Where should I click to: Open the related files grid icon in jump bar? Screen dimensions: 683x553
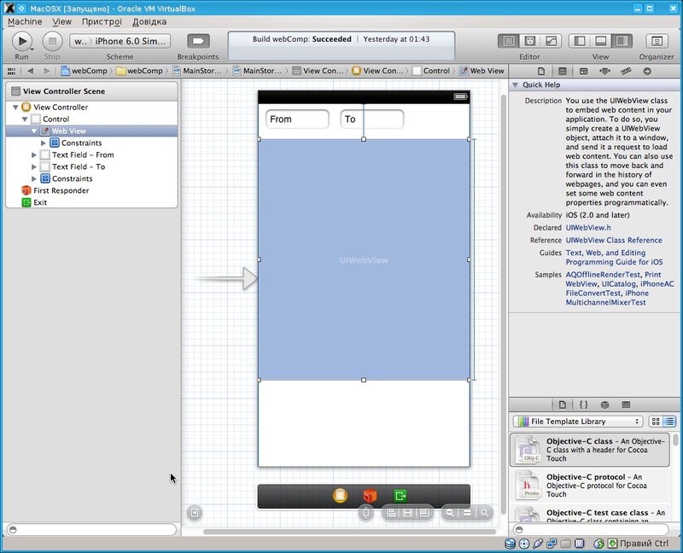(x=11, y=71)
